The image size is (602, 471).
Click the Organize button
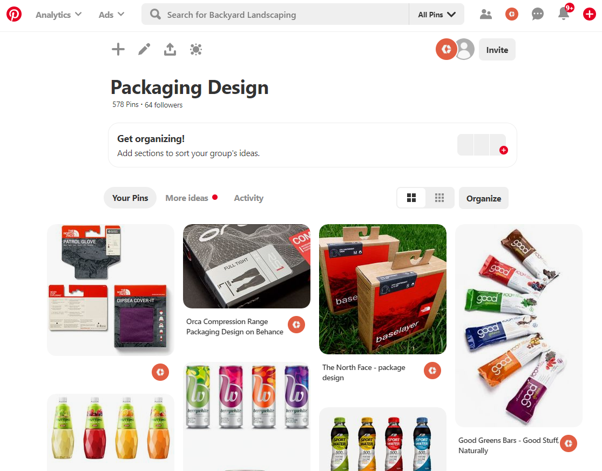point(484,198)
